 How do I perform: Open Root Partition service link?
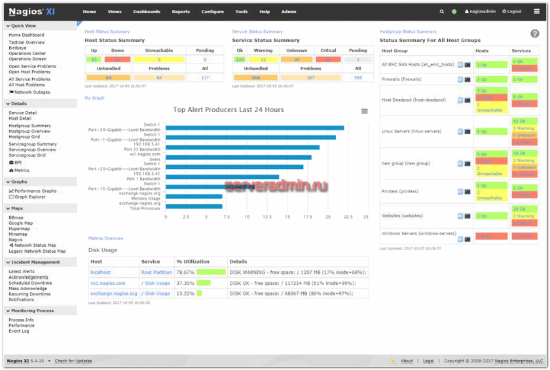click(156, 272)
